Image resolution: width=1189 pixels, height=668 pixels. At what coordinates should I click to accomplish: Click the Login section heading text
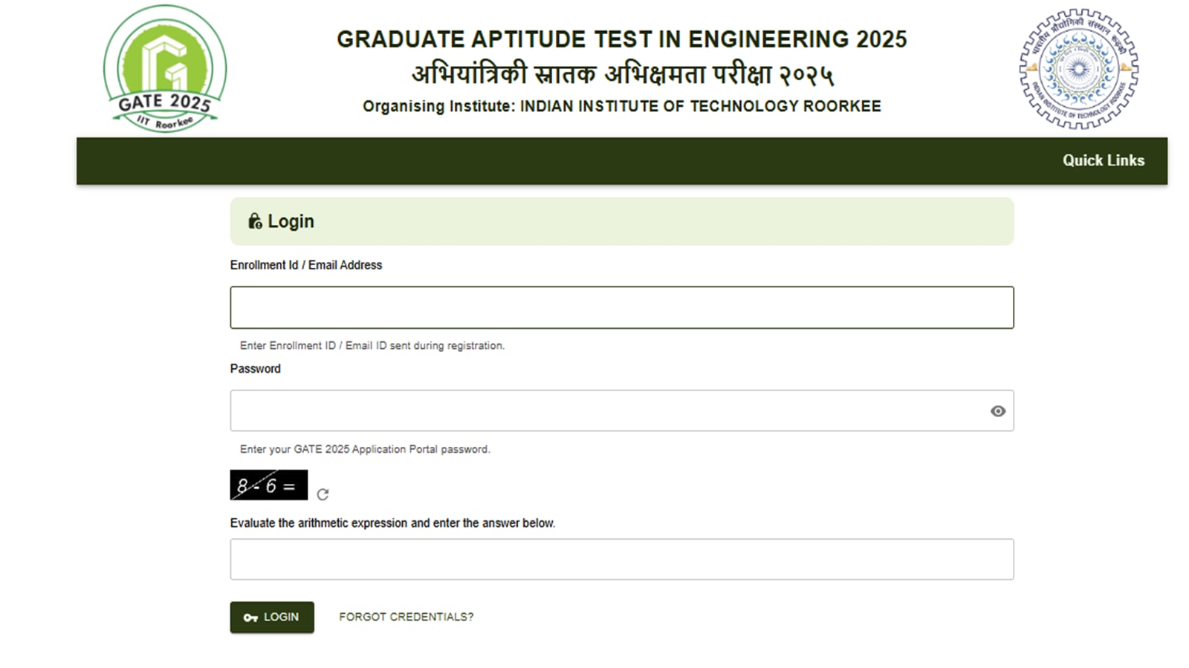291,221
